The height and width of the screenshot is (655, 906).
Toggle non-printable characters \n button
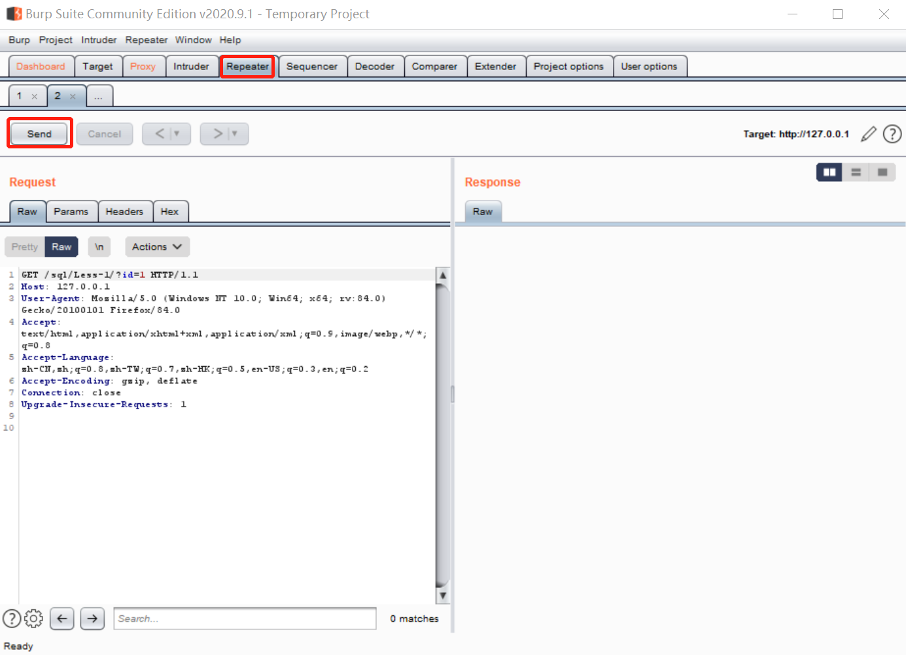click(x=99, y=247)
